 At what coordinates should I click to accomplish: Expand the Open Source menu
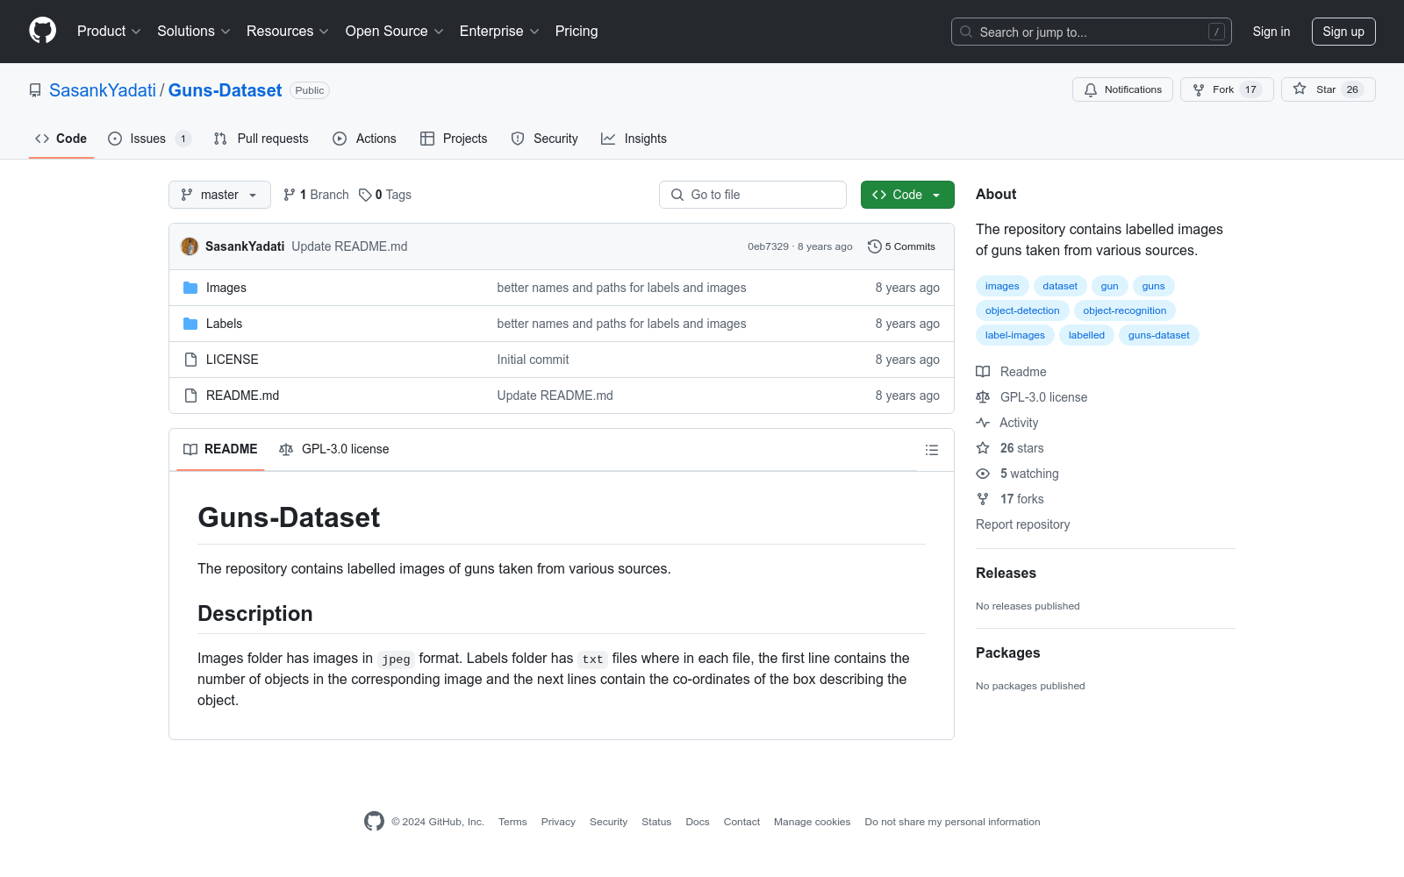[395, 32]
